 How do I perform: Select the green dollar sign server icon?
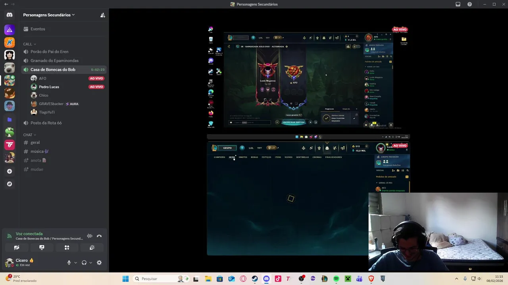coord(10,132)
